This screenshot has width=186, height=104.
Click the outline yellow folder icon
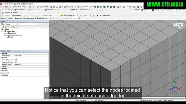14,27
